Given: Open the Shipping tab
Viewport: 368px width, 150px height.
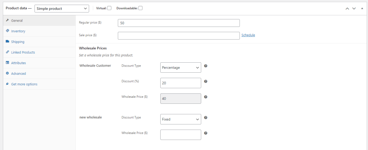Looking at the screenshot, I should pyautogui.click(x=18, y=42).
